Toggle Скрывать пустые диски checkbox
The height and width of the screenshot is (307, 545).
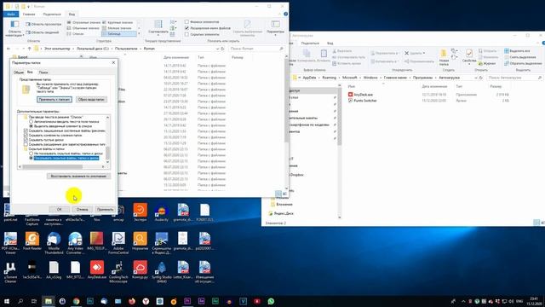click(x=26, y=140)
